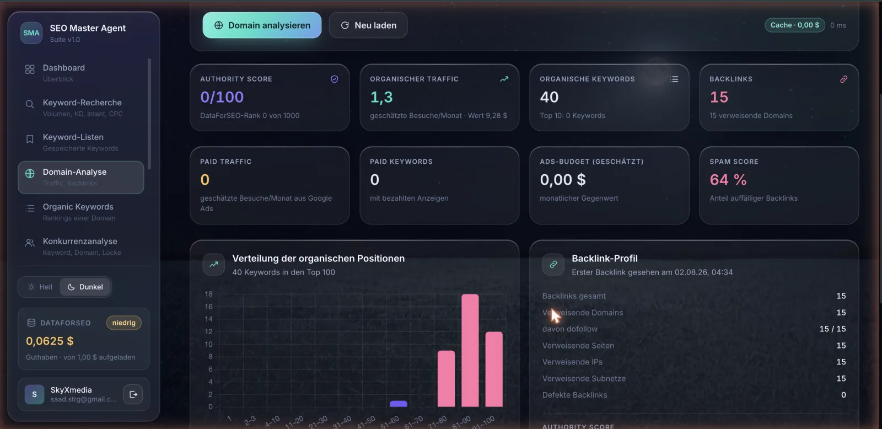Click the Verweisende Subnetze row
The image size is (882, 429).
[x=694, y=379]
